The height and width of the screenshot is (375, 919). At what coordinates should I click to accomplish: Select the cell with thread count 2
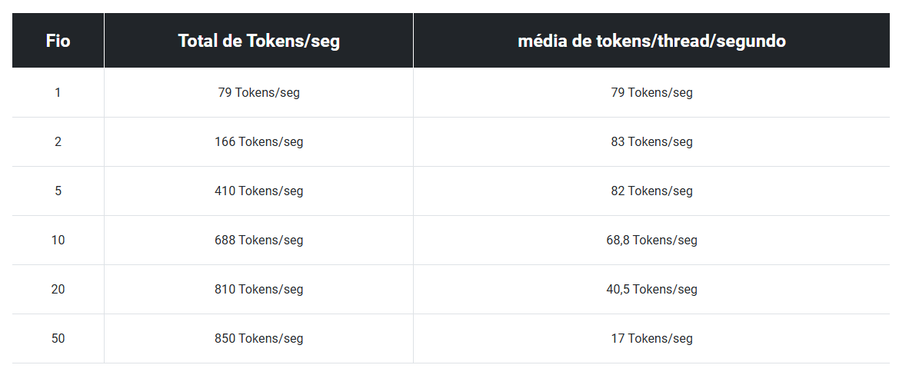coord(58,142)
